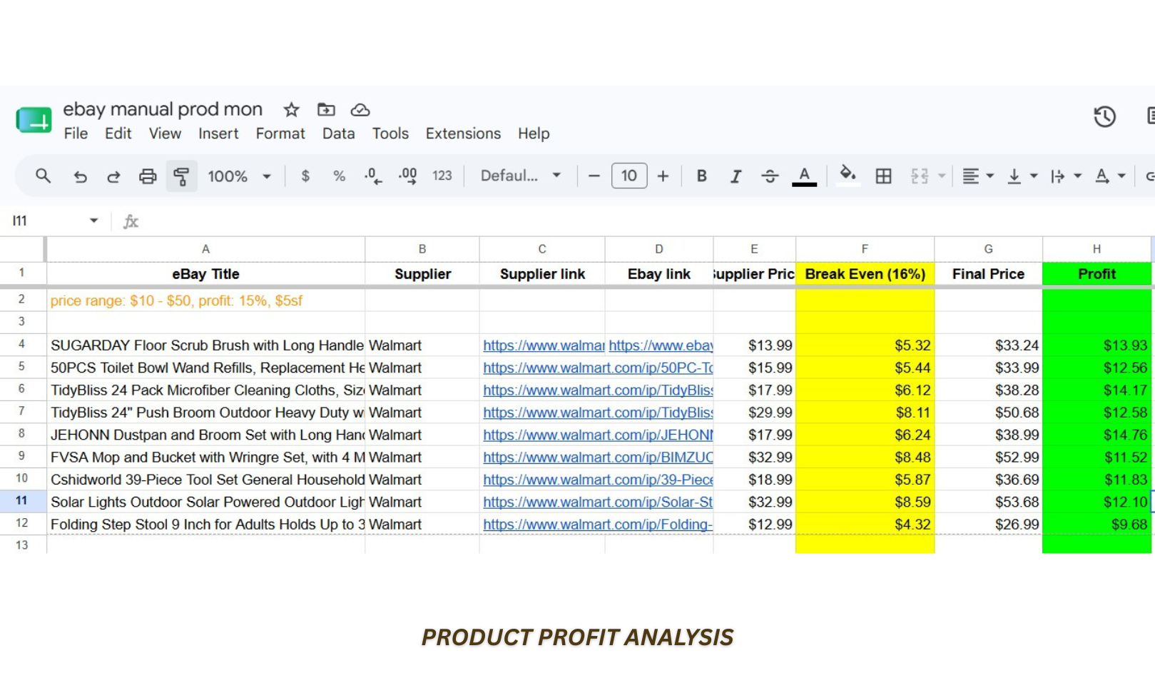The image size is (1155, 693).
Task: Format as currency with dollar icon
Action: (x=305, y=176)
